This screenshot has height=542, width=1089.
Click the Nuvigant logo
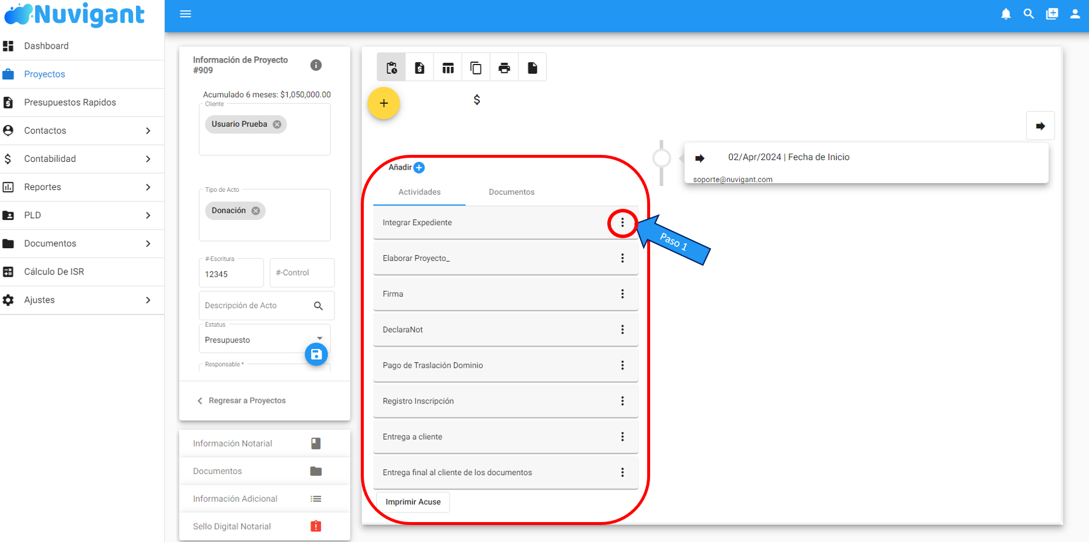pyautogui.click(x=75, y=15)
